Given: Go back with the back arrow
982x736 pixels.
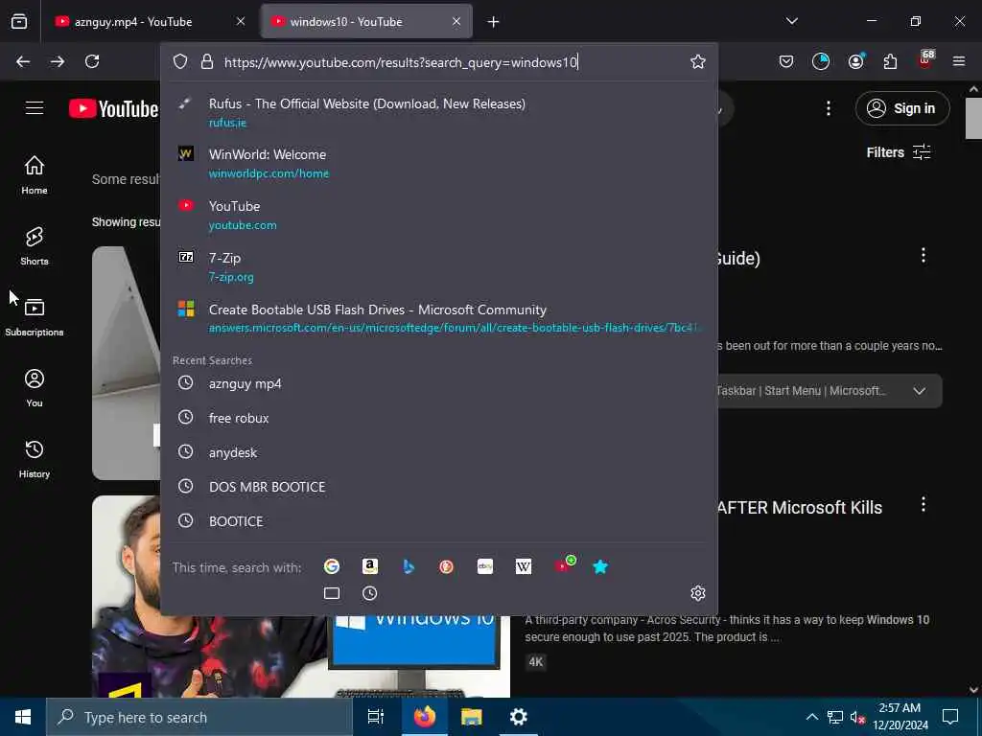Looking at the screenshot, I should point(23,61).
